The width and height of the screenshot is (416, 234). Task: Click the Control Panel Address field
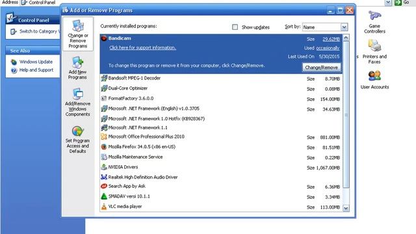(x=203, y=3)
